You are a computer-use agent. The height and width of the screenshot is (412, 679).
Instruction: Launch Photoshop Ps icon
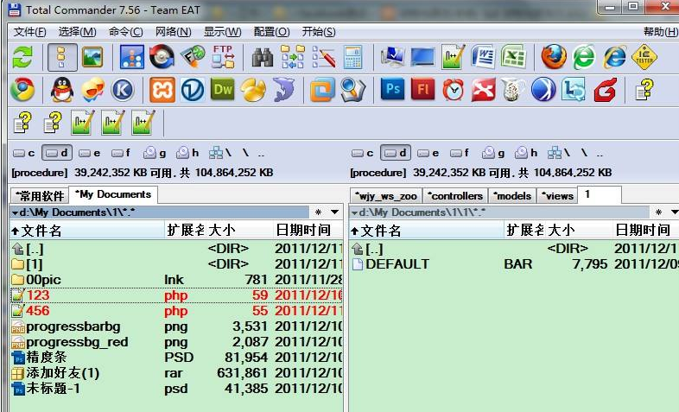tap(393, 90)
